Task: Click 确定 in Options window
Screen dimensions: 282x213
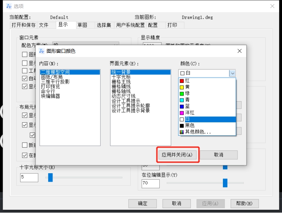Action: click(143, 204)
